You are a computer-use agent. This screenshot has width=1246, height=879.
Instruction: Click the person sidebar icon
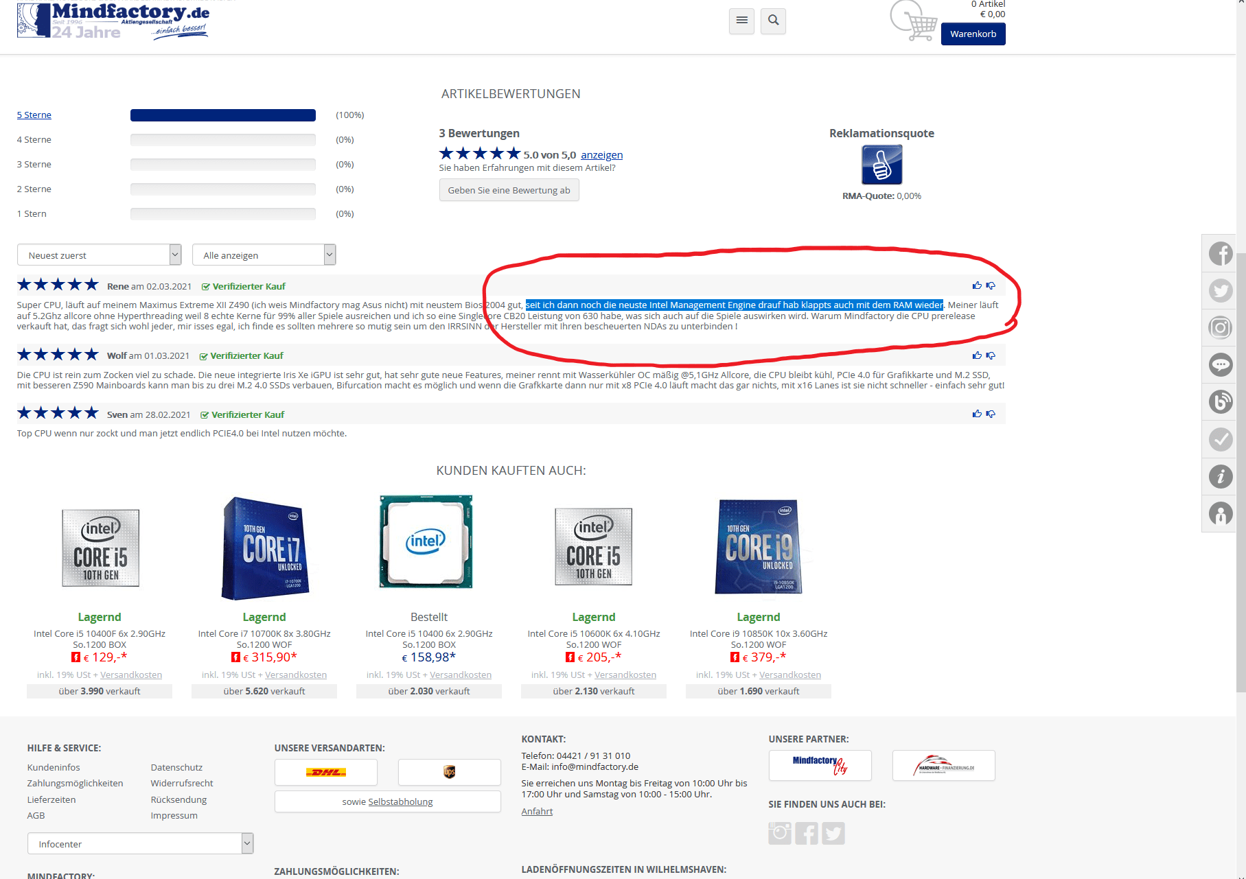(x=1221, y=513)
